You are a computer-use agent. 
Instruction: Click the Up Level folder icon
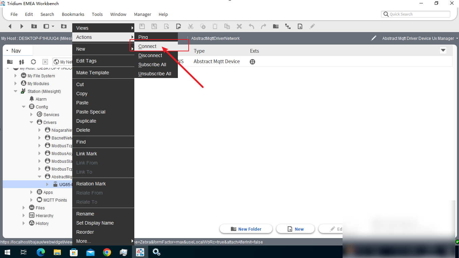(34, 26)
